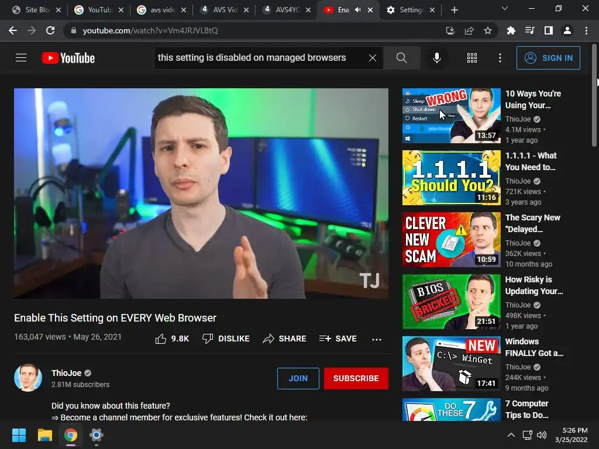The height and width of the screenshot is (449, 599).
Task: Toggle Chrome side panel
Action: (549, 30)
